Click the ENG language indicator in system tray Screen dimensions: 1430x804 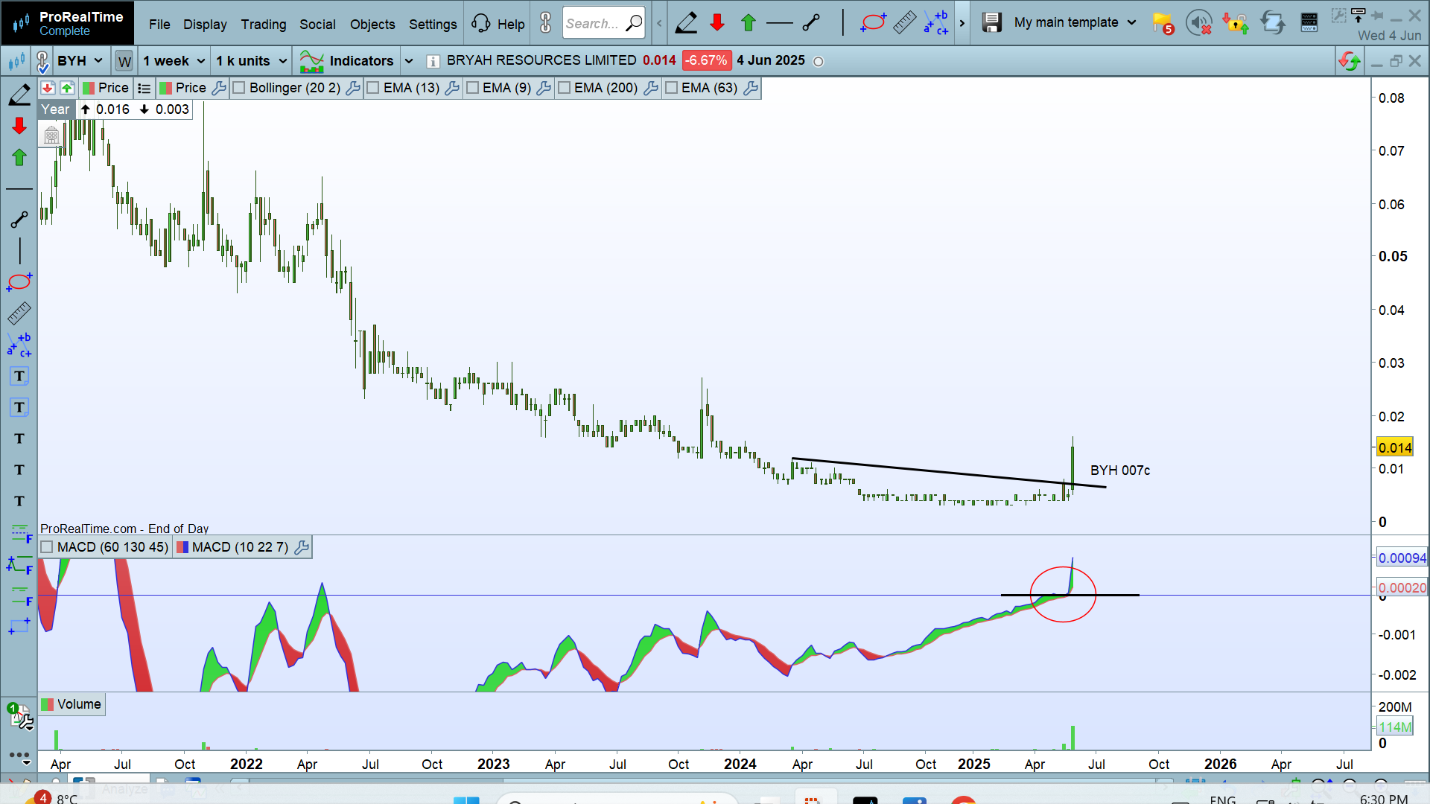click(1223, 800)
